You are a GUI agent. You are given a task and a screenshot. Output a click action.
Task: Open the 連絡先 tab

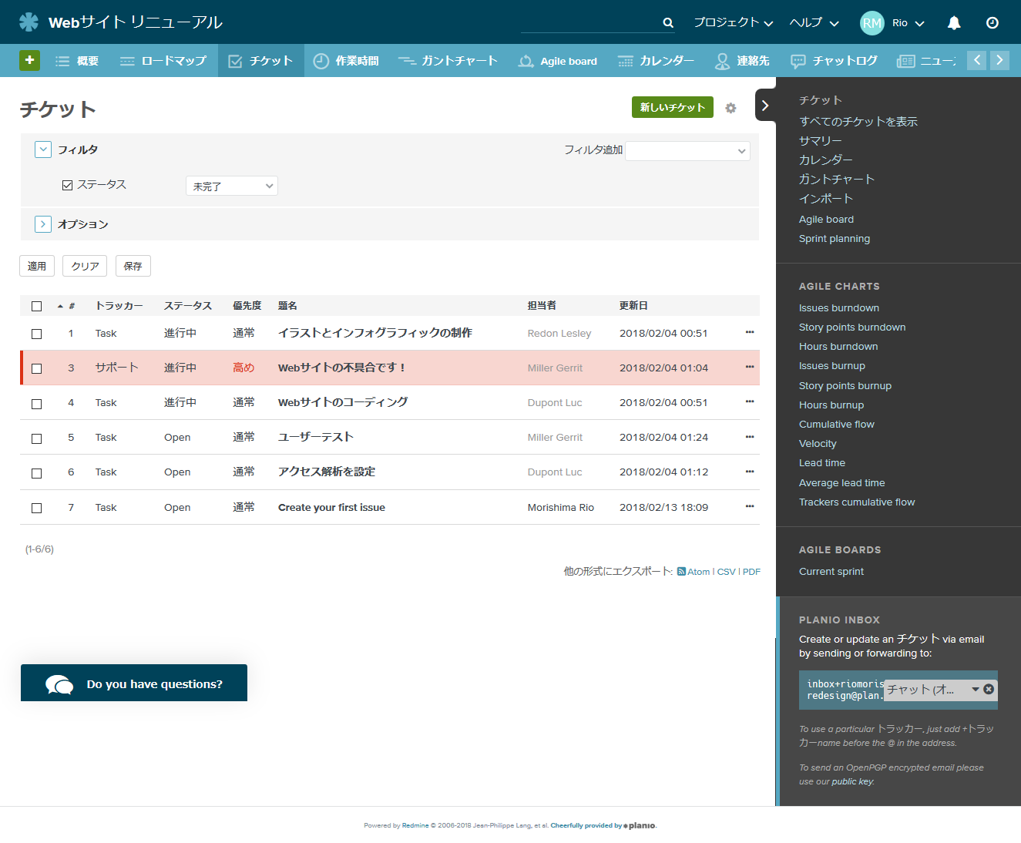[742, 61]
